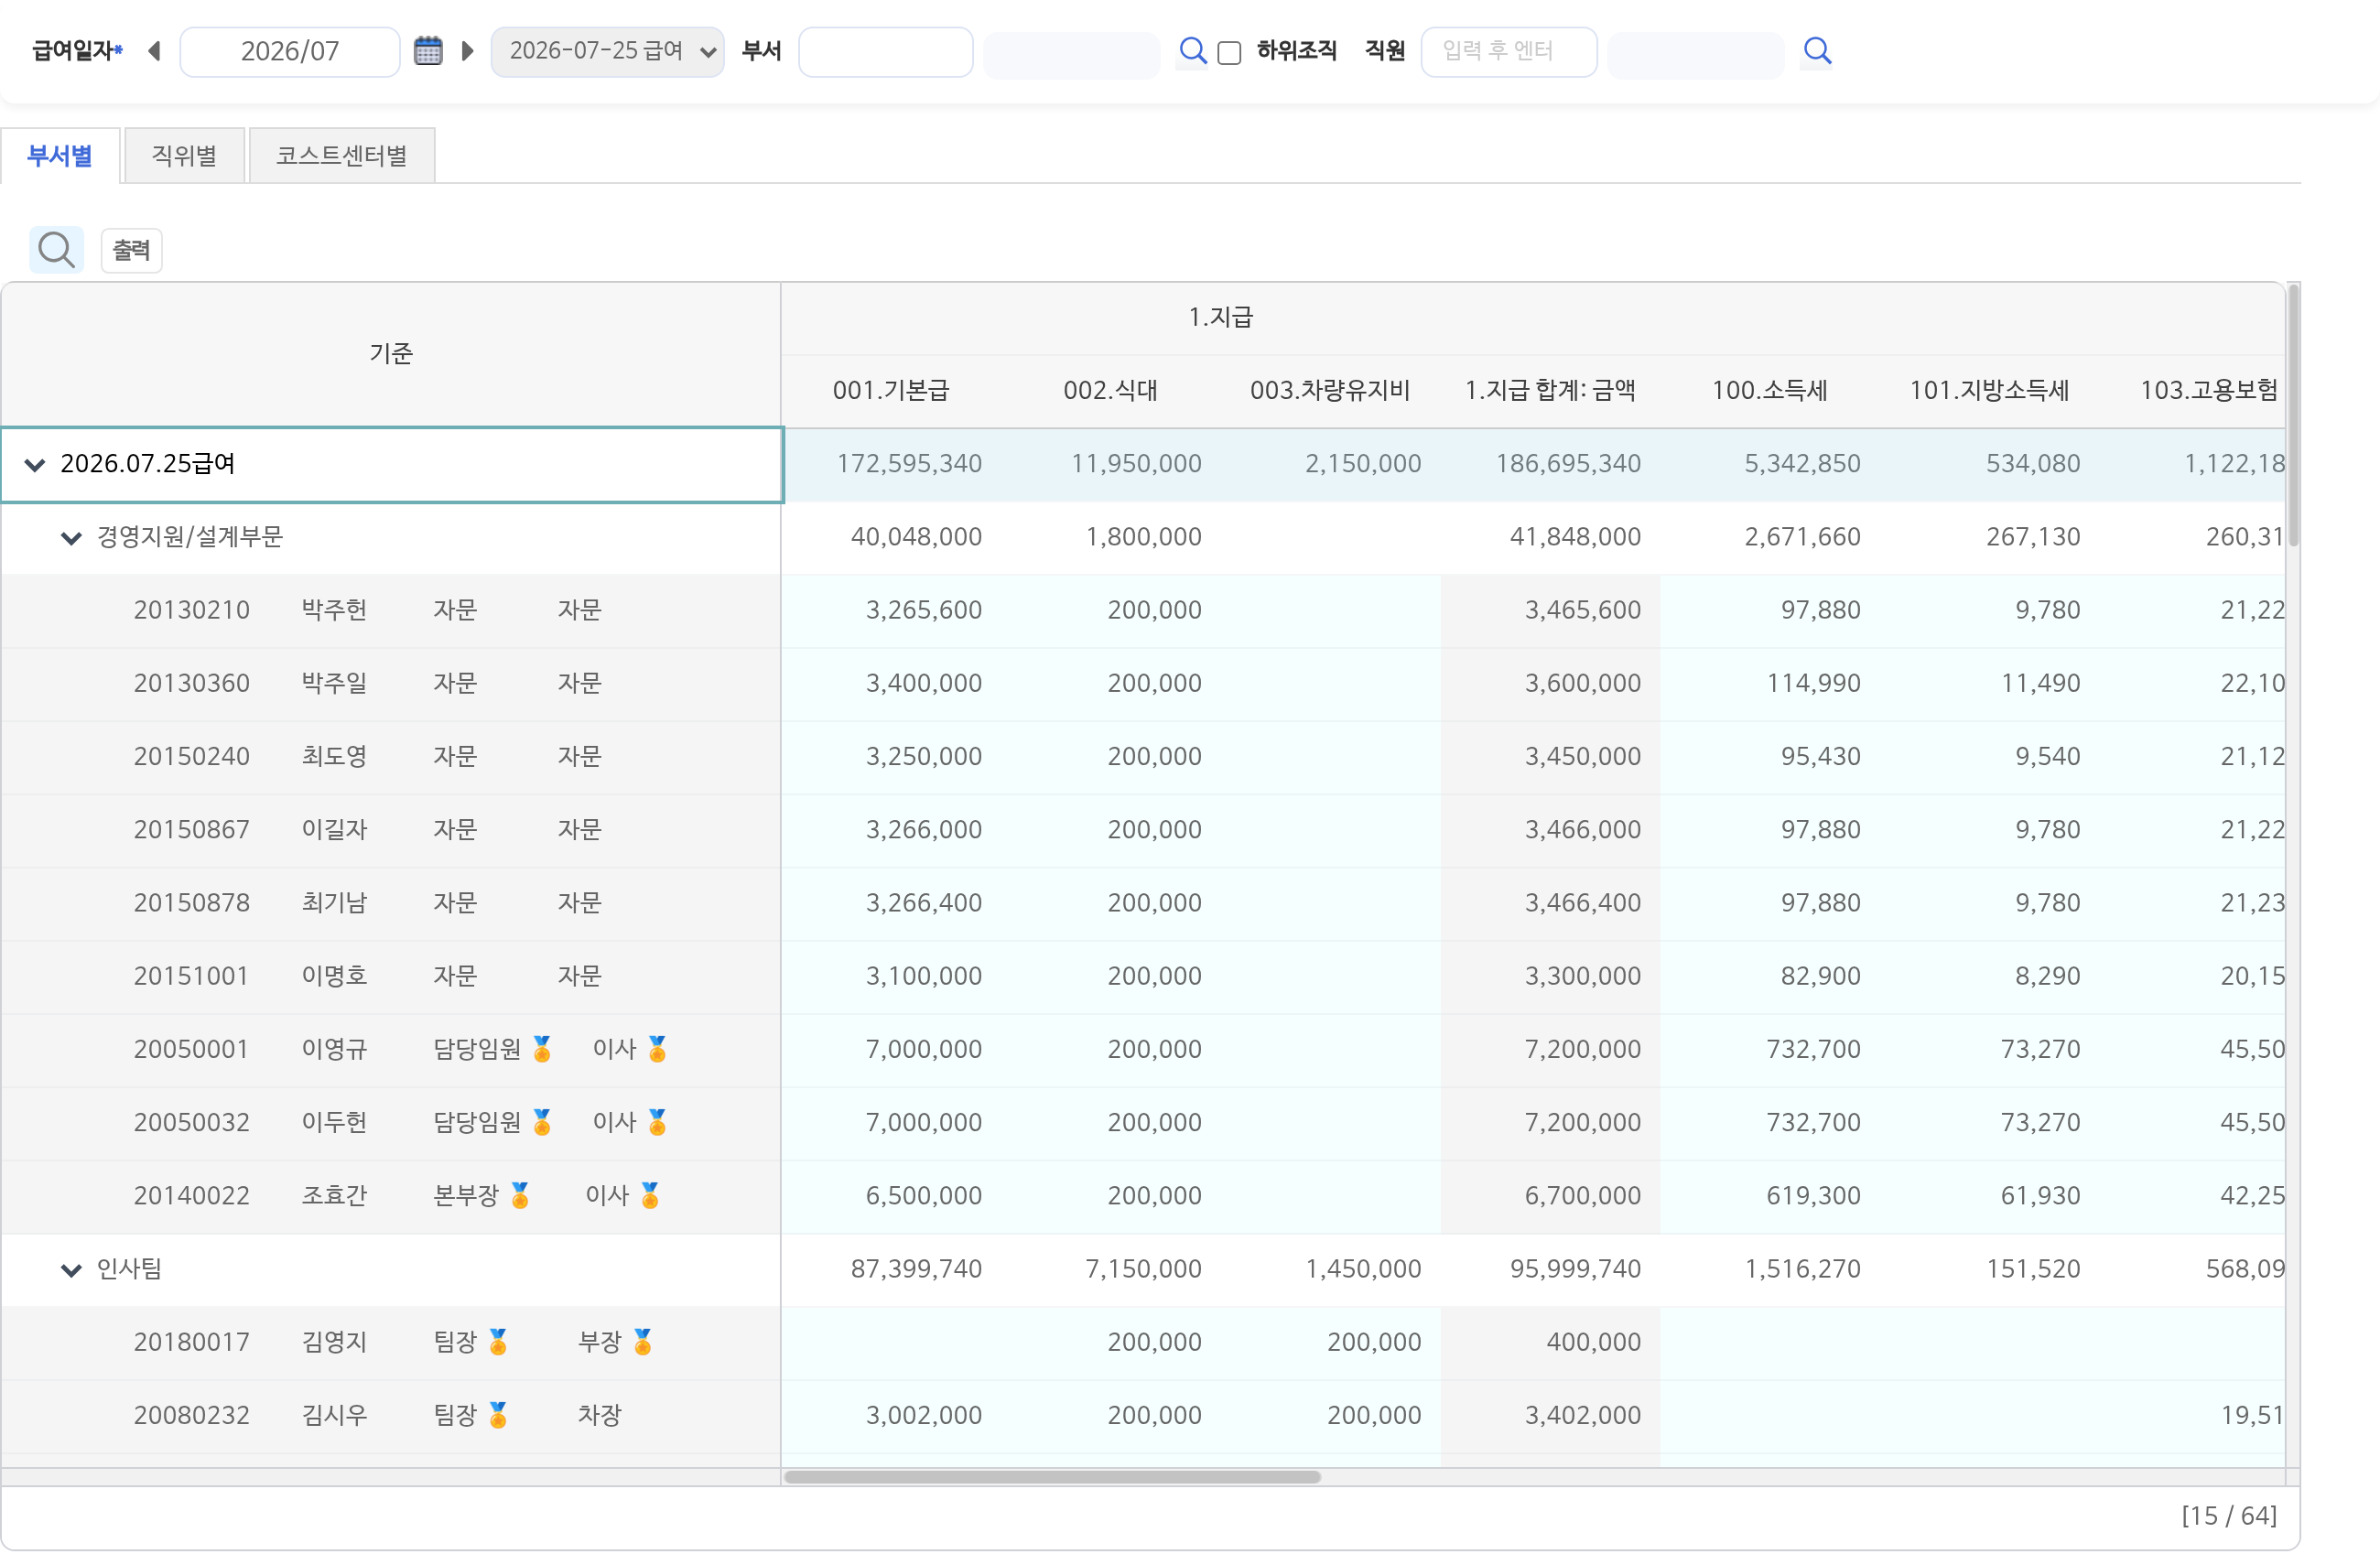Viewport: 2380px width, 1554px height.
Task: Click the grid search magnifier button
Action: (56, 250)
